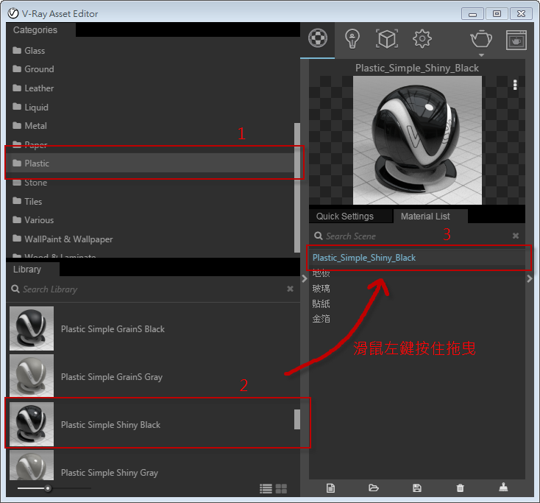The height and width of the screenshot is (503, 540).
Task: Click the teapot render icon
Action: 481,38
